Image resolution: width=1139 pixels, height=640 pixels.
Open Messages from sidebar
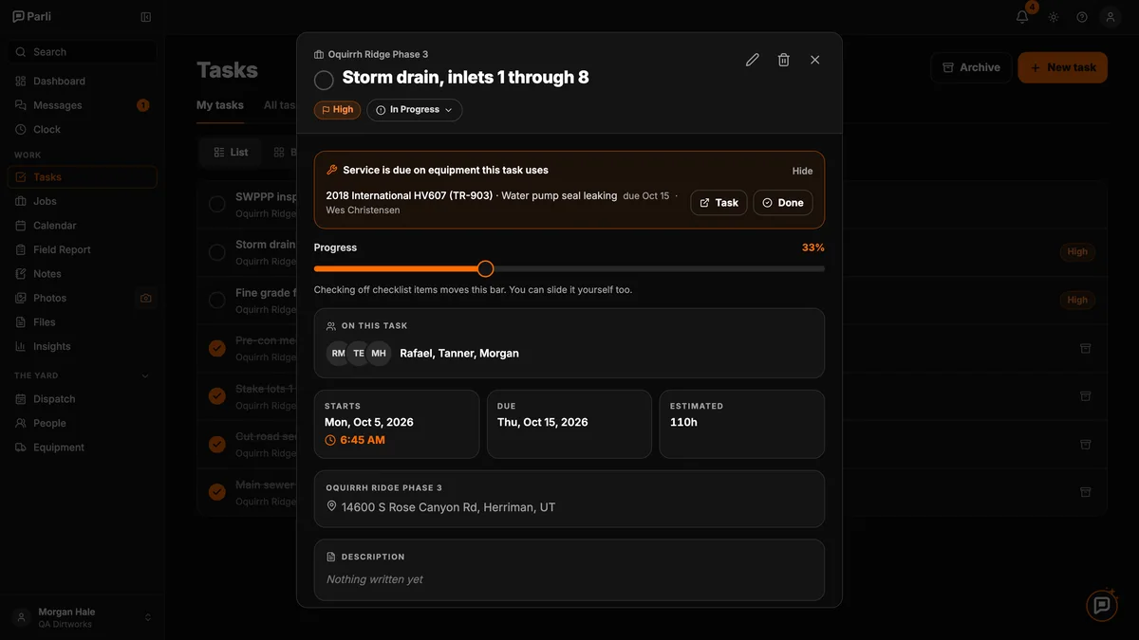tap(83, 105)
